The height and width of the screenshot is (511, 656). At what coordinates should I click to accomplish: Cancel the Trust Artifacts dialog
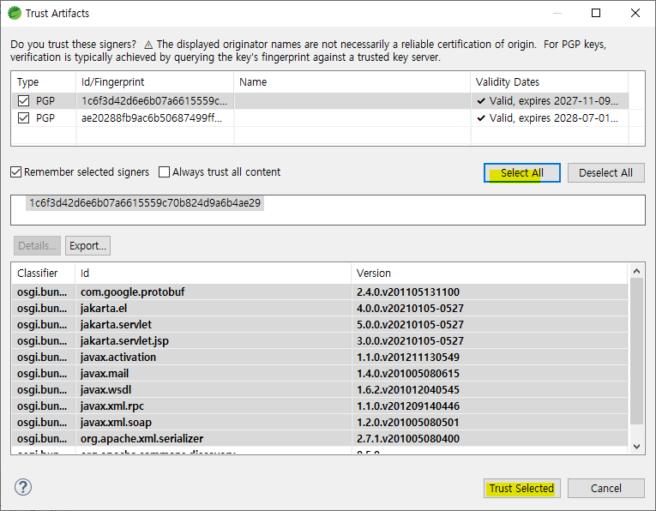pos(605,489)
